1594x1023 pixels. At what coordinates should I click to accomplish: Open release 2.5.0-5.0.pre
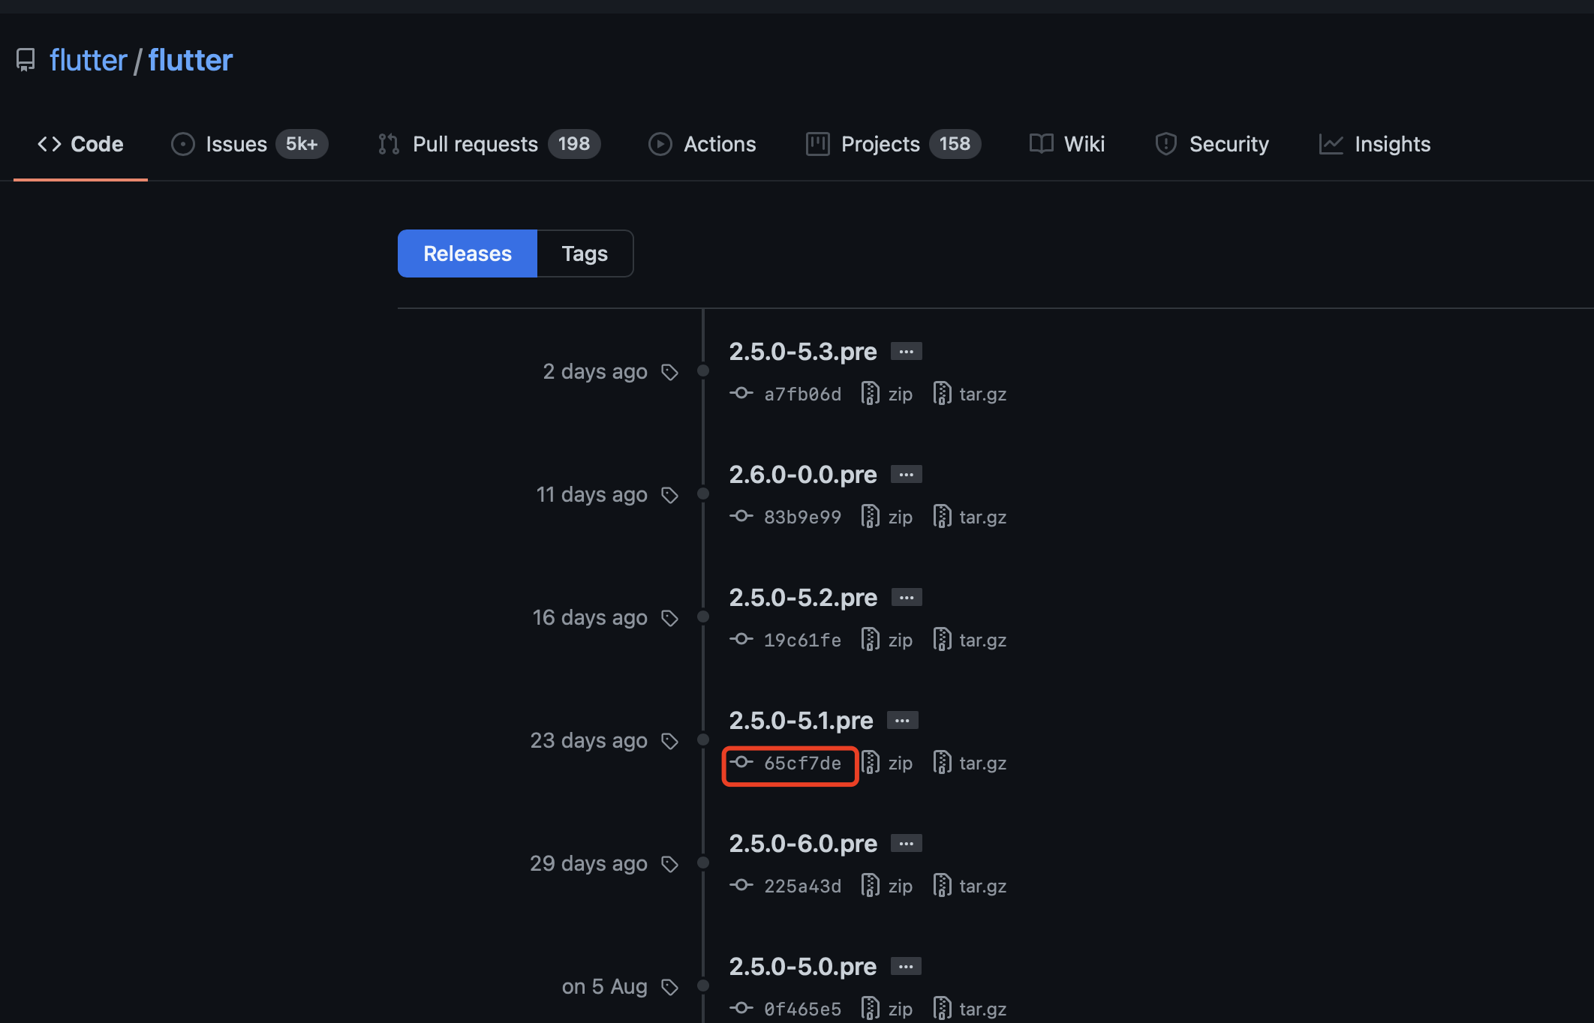(x=803, y=966)
